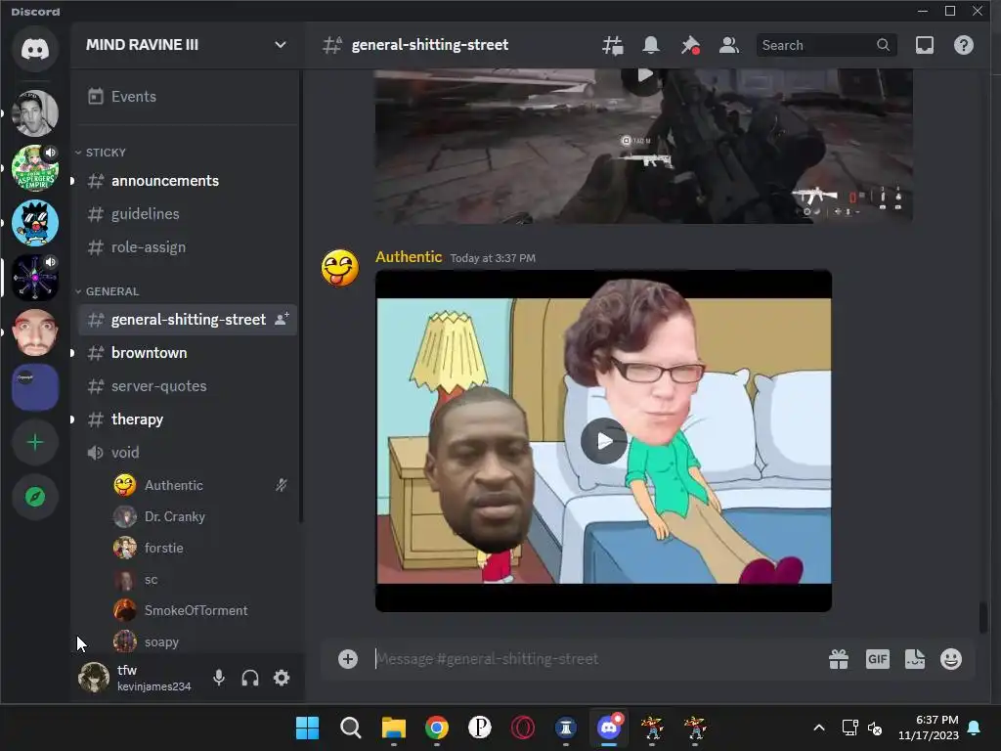Click Authentic's emoji avatar in chat

[x=339, y=268]
